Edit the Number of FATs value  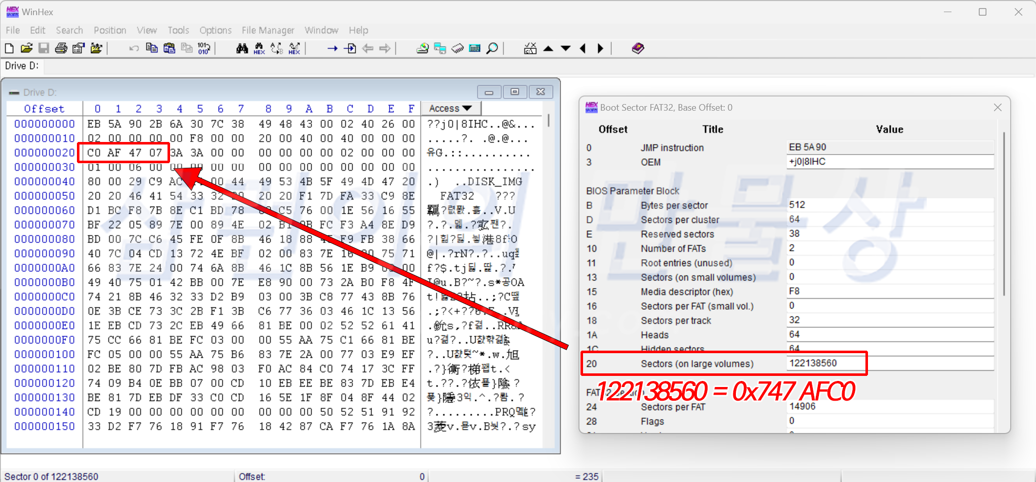(890, 248)
